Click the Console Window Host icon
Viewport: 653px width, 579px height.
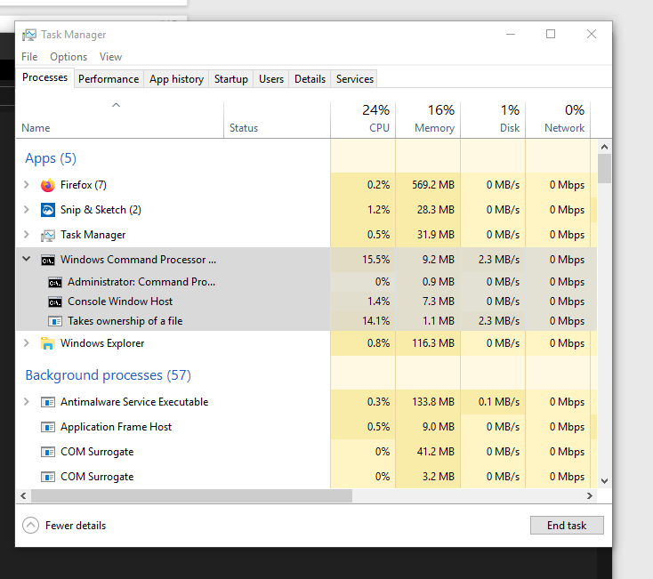pyautogui.click(x=55, y=302)
